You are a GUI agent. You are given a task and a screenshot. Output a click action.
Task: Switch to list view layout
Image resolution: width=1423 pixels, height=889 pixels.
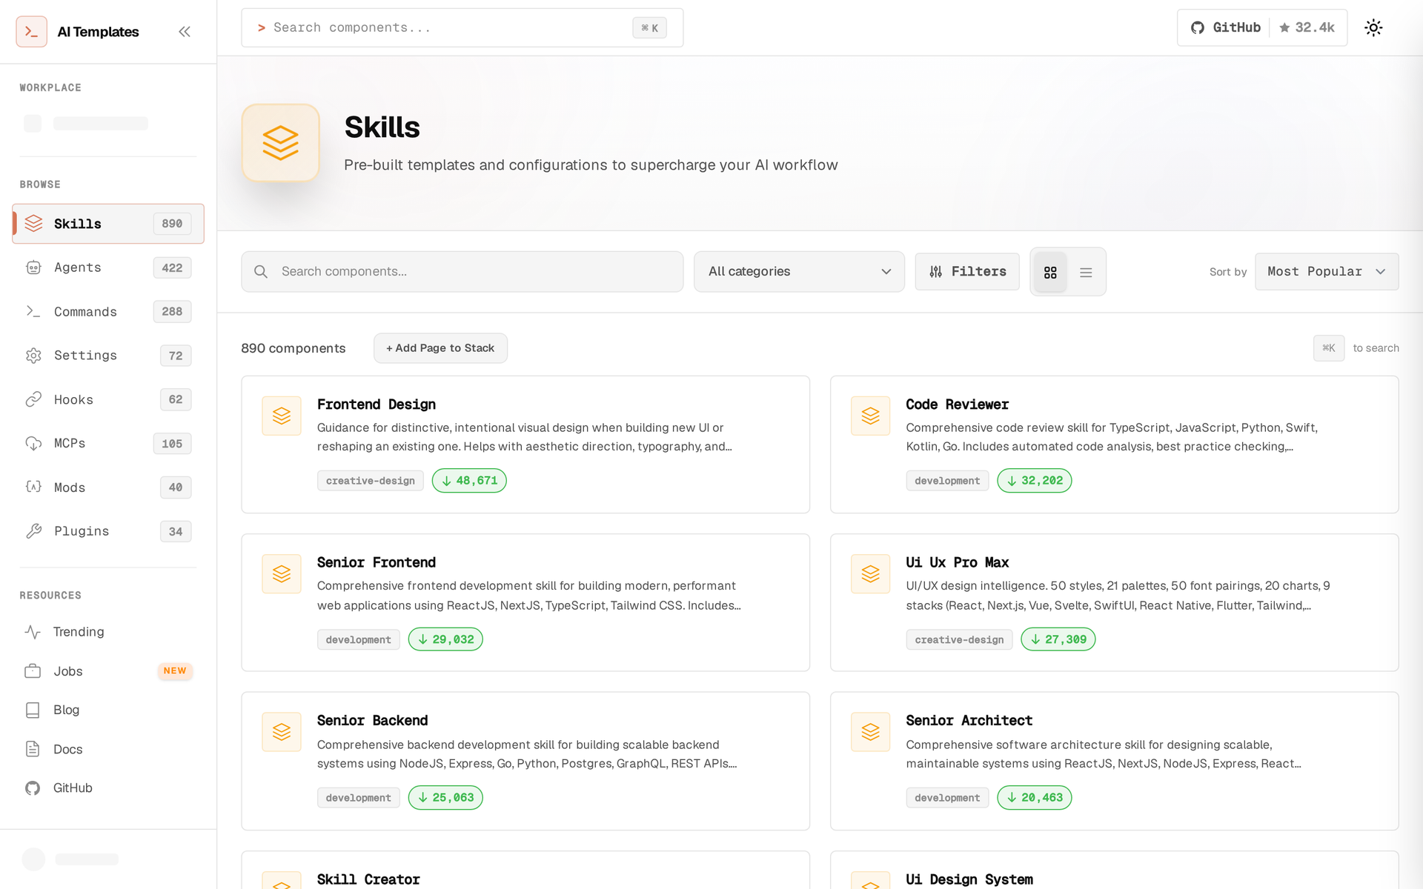coord(1086,273)
